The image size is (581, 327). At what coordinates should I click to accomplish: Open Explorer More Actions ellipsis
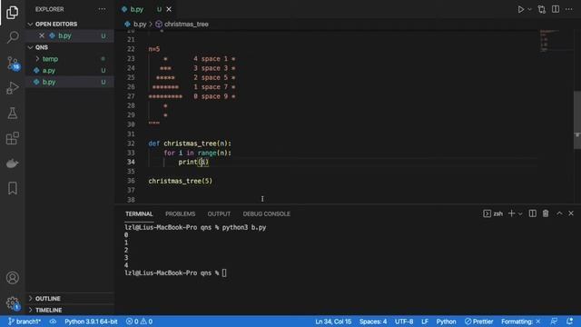coord(102,9)
